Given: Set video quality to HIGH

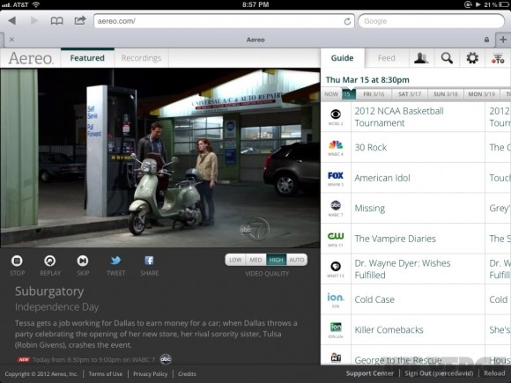Looking at the screenshot, I should click(277, 260).
